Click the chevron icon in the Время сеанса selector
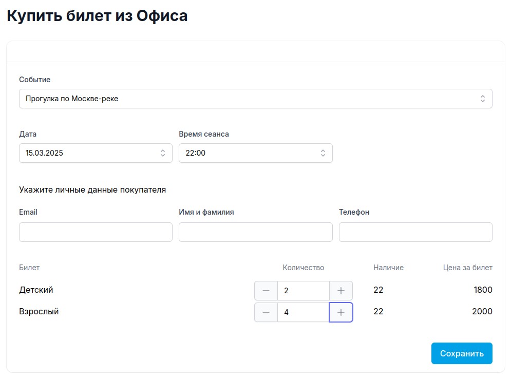Viewport: 511px width, 378px height. [x=323, y=153]
